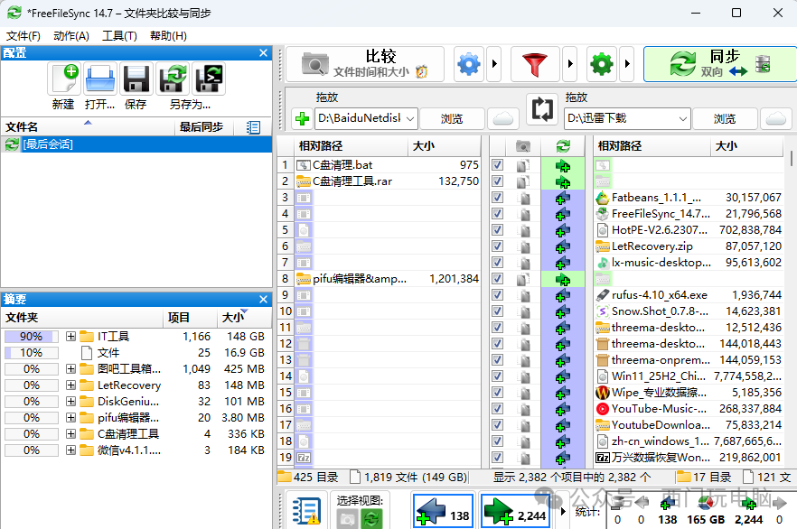Open comparison settings blue gear
The height and width of the screenshot is (529, 797).
pyautogui.click(x=469, y=64)
